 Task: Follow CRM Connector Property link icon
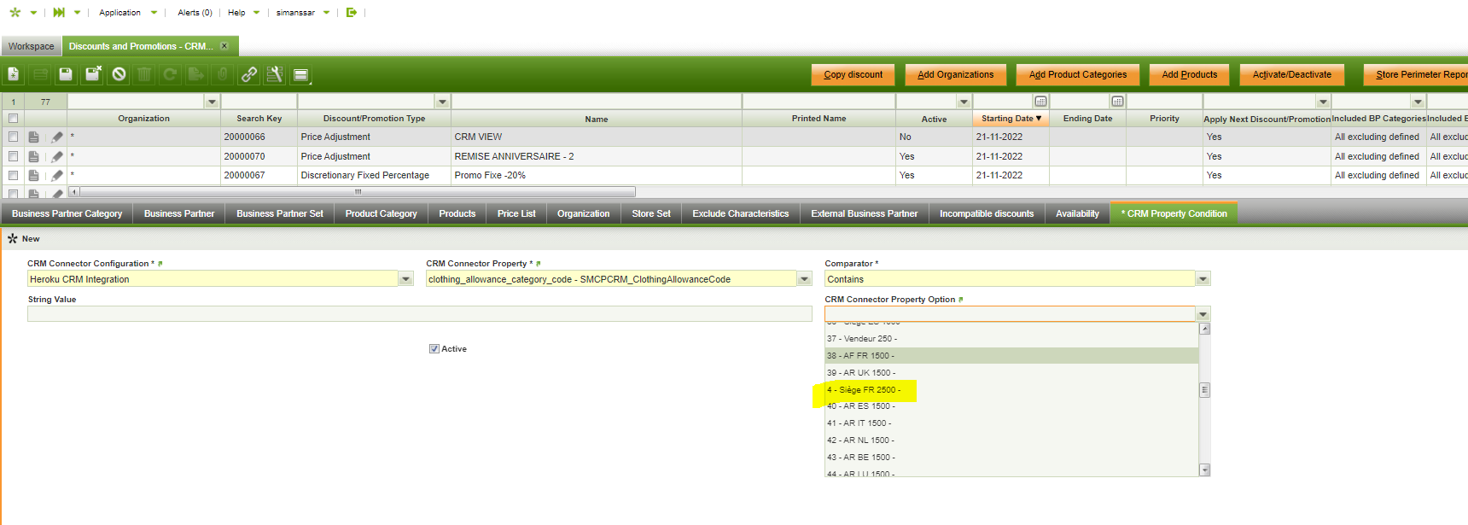pyautogui.click(x=539, y=264)
